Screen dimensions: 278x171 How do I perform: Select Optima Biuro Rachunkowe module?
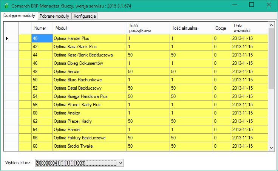tap(90, 80)
